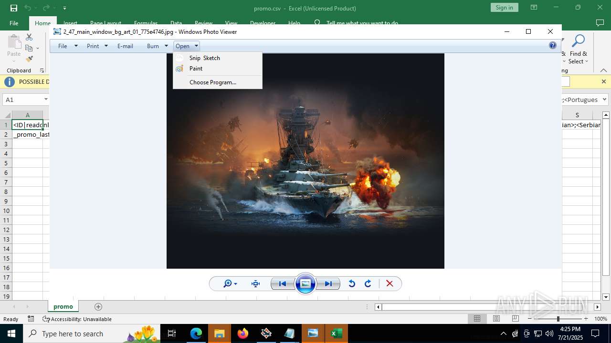Click the Copy icon in Clipboard group
Screen dimensions: 611x343
(29, 48)
